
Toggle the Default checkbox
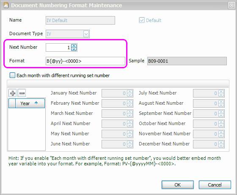142,20
